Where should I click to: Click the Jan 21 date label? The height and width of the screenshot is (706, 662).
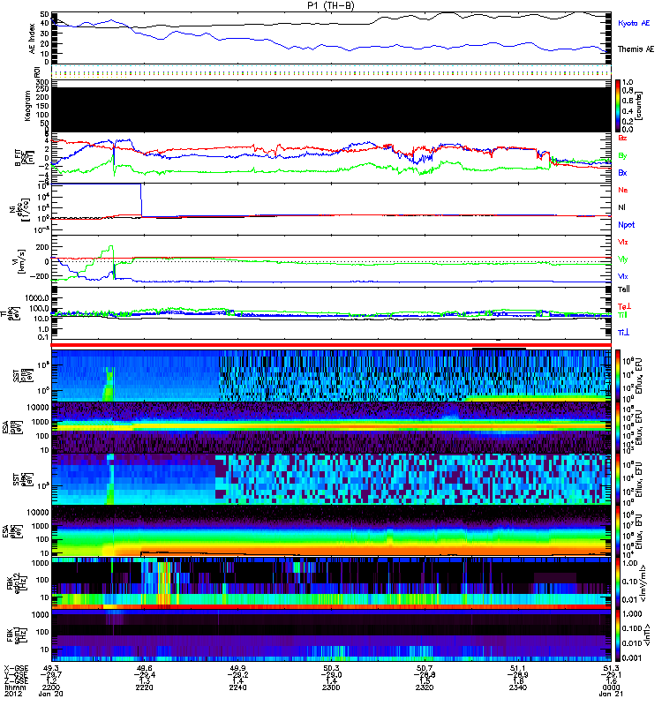click(x=611, y=694)
